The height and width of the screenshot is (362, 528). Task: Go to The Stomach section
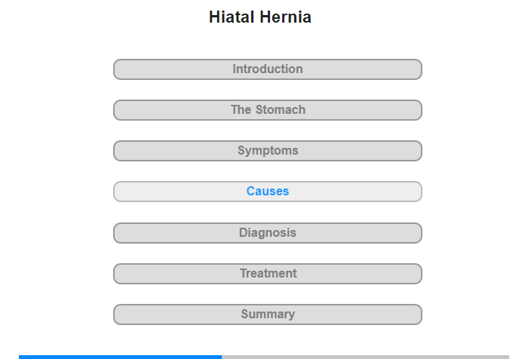(x=268, y=110)
